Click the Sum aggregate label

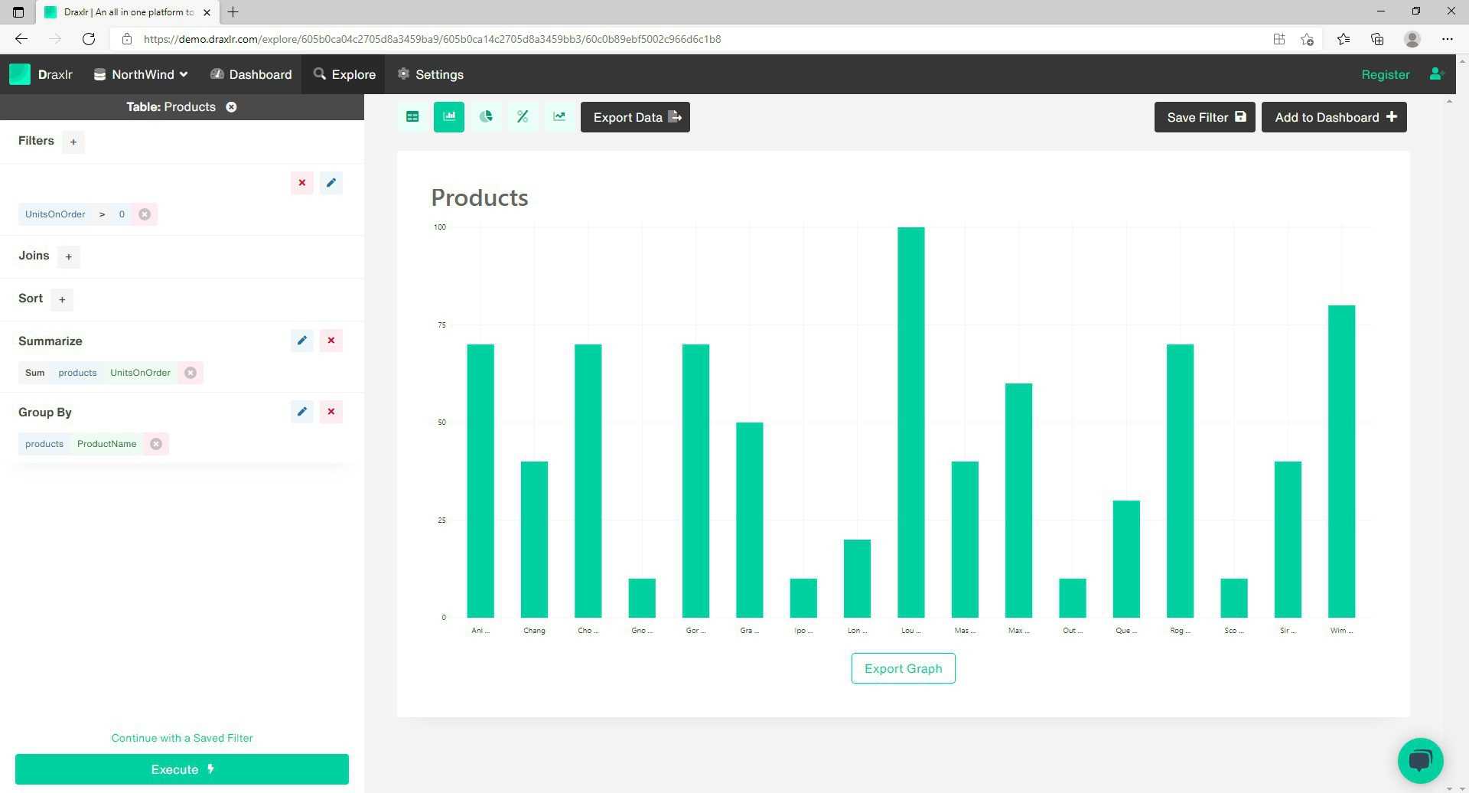pyautogui.click(x=35, y=373)
